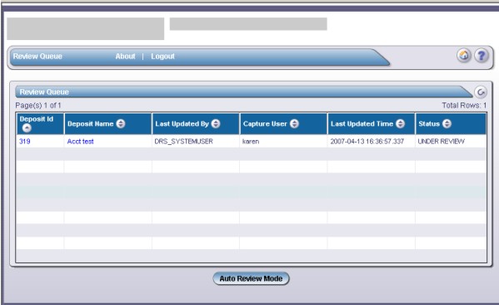
Task: Open deposit 319 link
Action: point(24,142)
